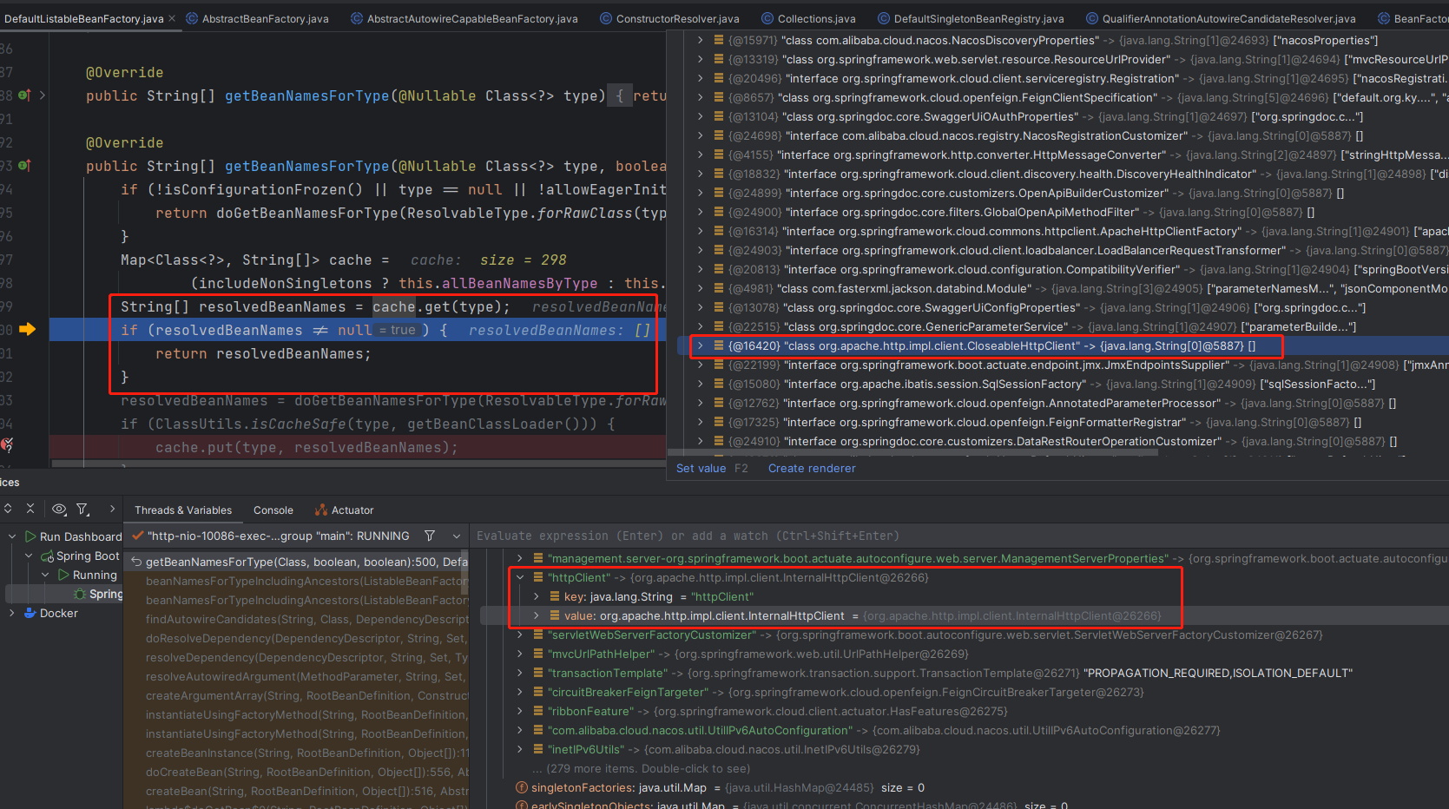The width and height of the screenshot is (1449, 809).
Task: Expand the CloseableHttpClient cache entry
Action: (700, 345)
